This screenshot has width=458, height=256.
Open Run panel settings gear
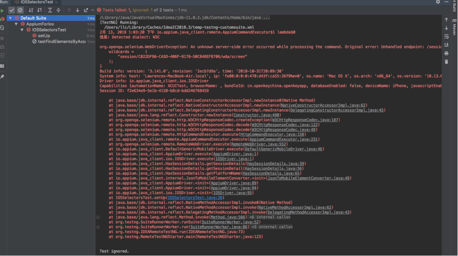click(x=438, y=2)
